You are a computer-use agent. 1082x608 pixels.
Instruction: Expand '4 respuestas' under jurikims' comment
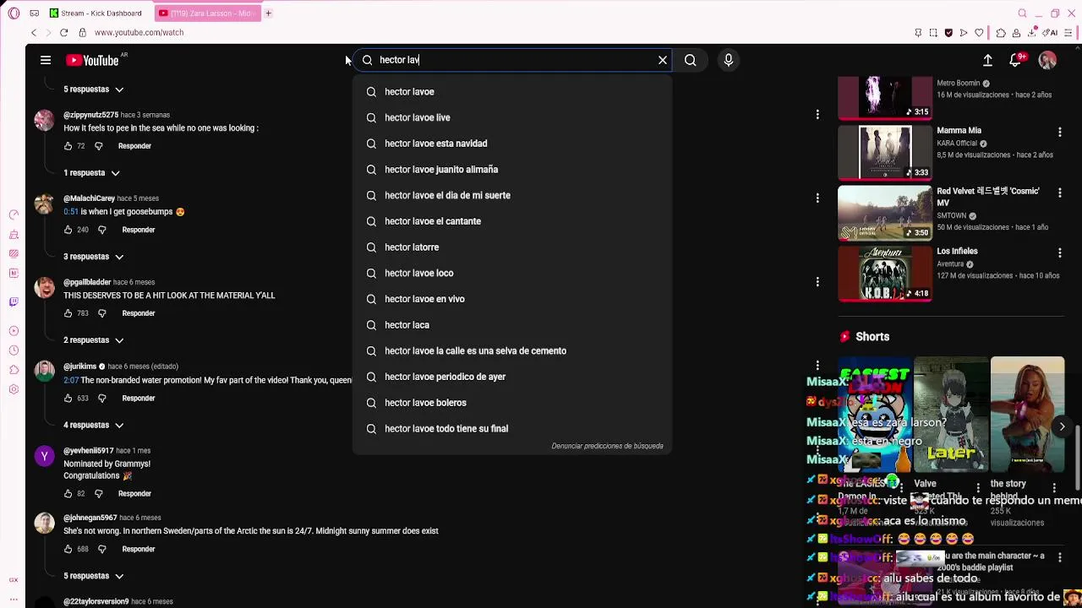(94, 425)
